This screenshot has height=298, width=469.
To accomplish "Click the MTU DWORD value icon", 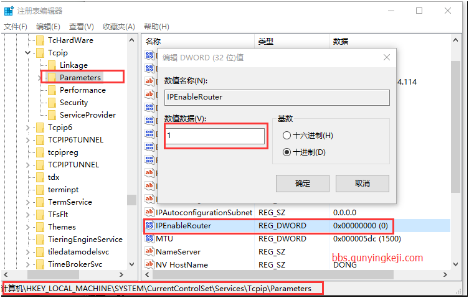I will pyautogui.click(x=149, y=238).
